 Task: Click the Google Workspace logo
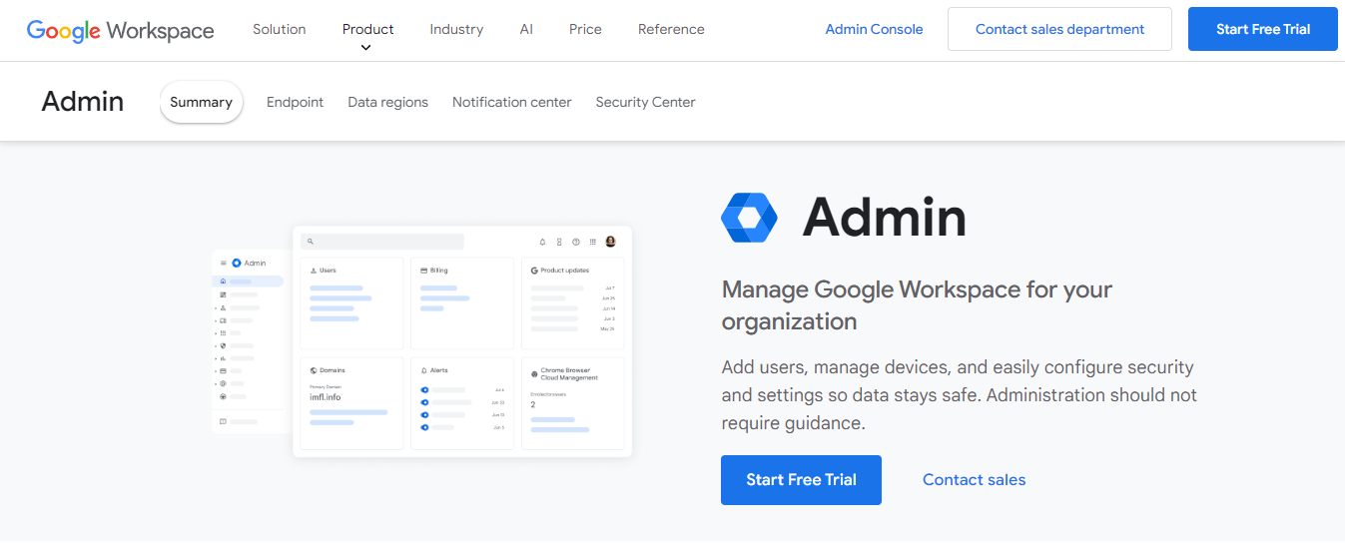[x=120, y=30]
